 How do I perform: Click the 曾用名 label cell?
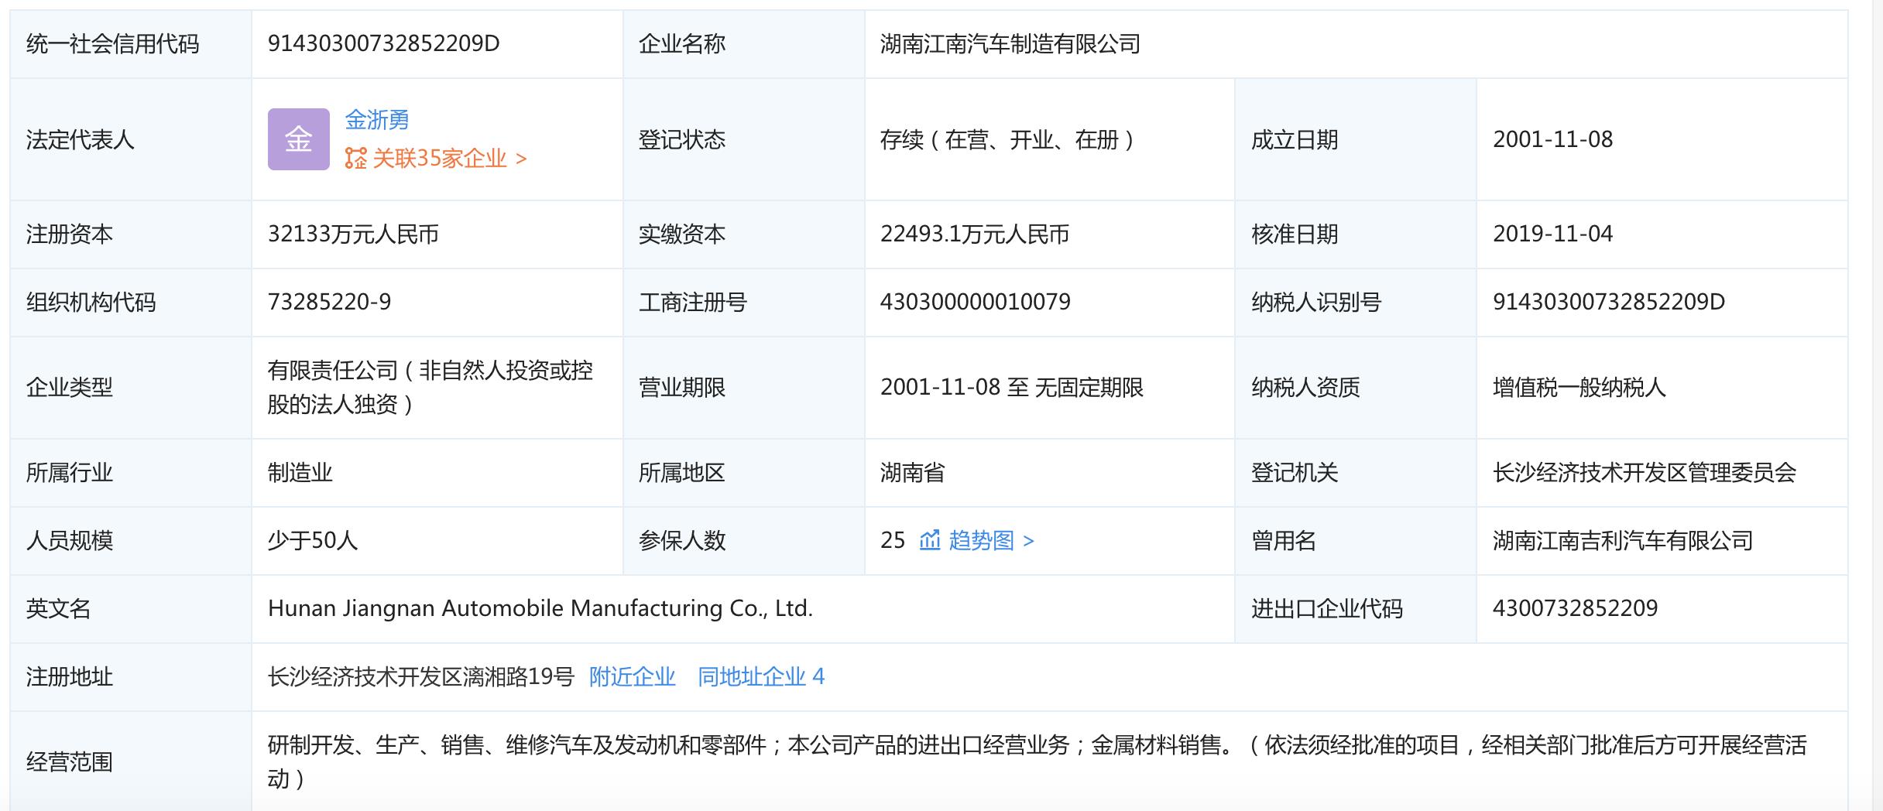(x=1356, y=541)
